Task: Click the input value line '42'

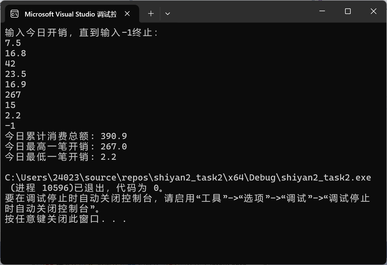Action: [x=10, y=64]
